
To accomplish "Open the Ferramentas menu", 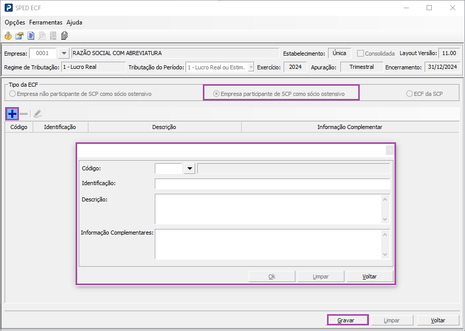I will click(x=45, y=22).
